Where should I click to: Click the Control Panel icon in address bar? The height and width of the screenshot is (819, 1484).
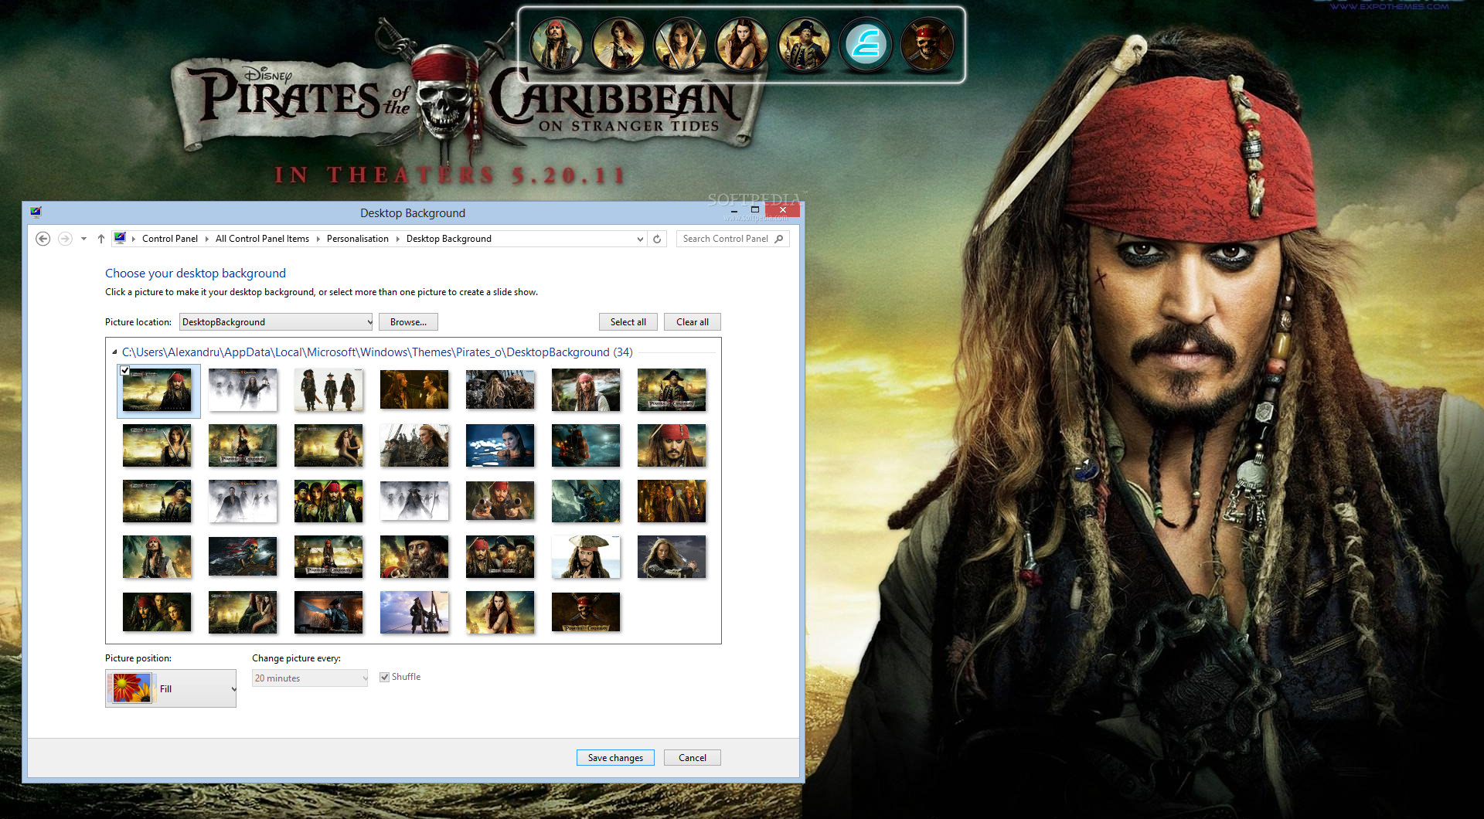(120, 238)
